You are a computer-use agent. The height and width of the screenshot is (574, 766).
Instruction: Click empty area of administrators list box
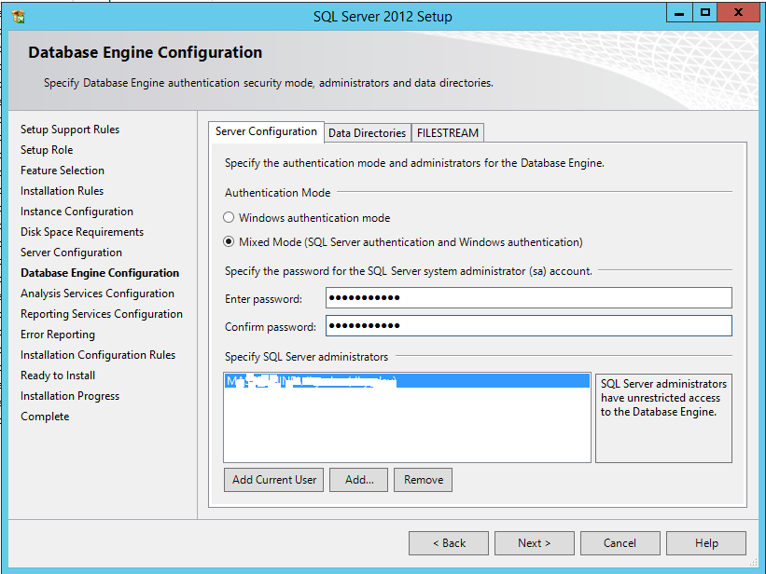coord(406,429)
